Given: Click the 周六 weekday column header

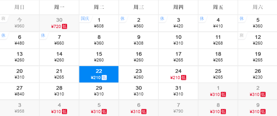Looking at the screenshot, I should [258, 7].
